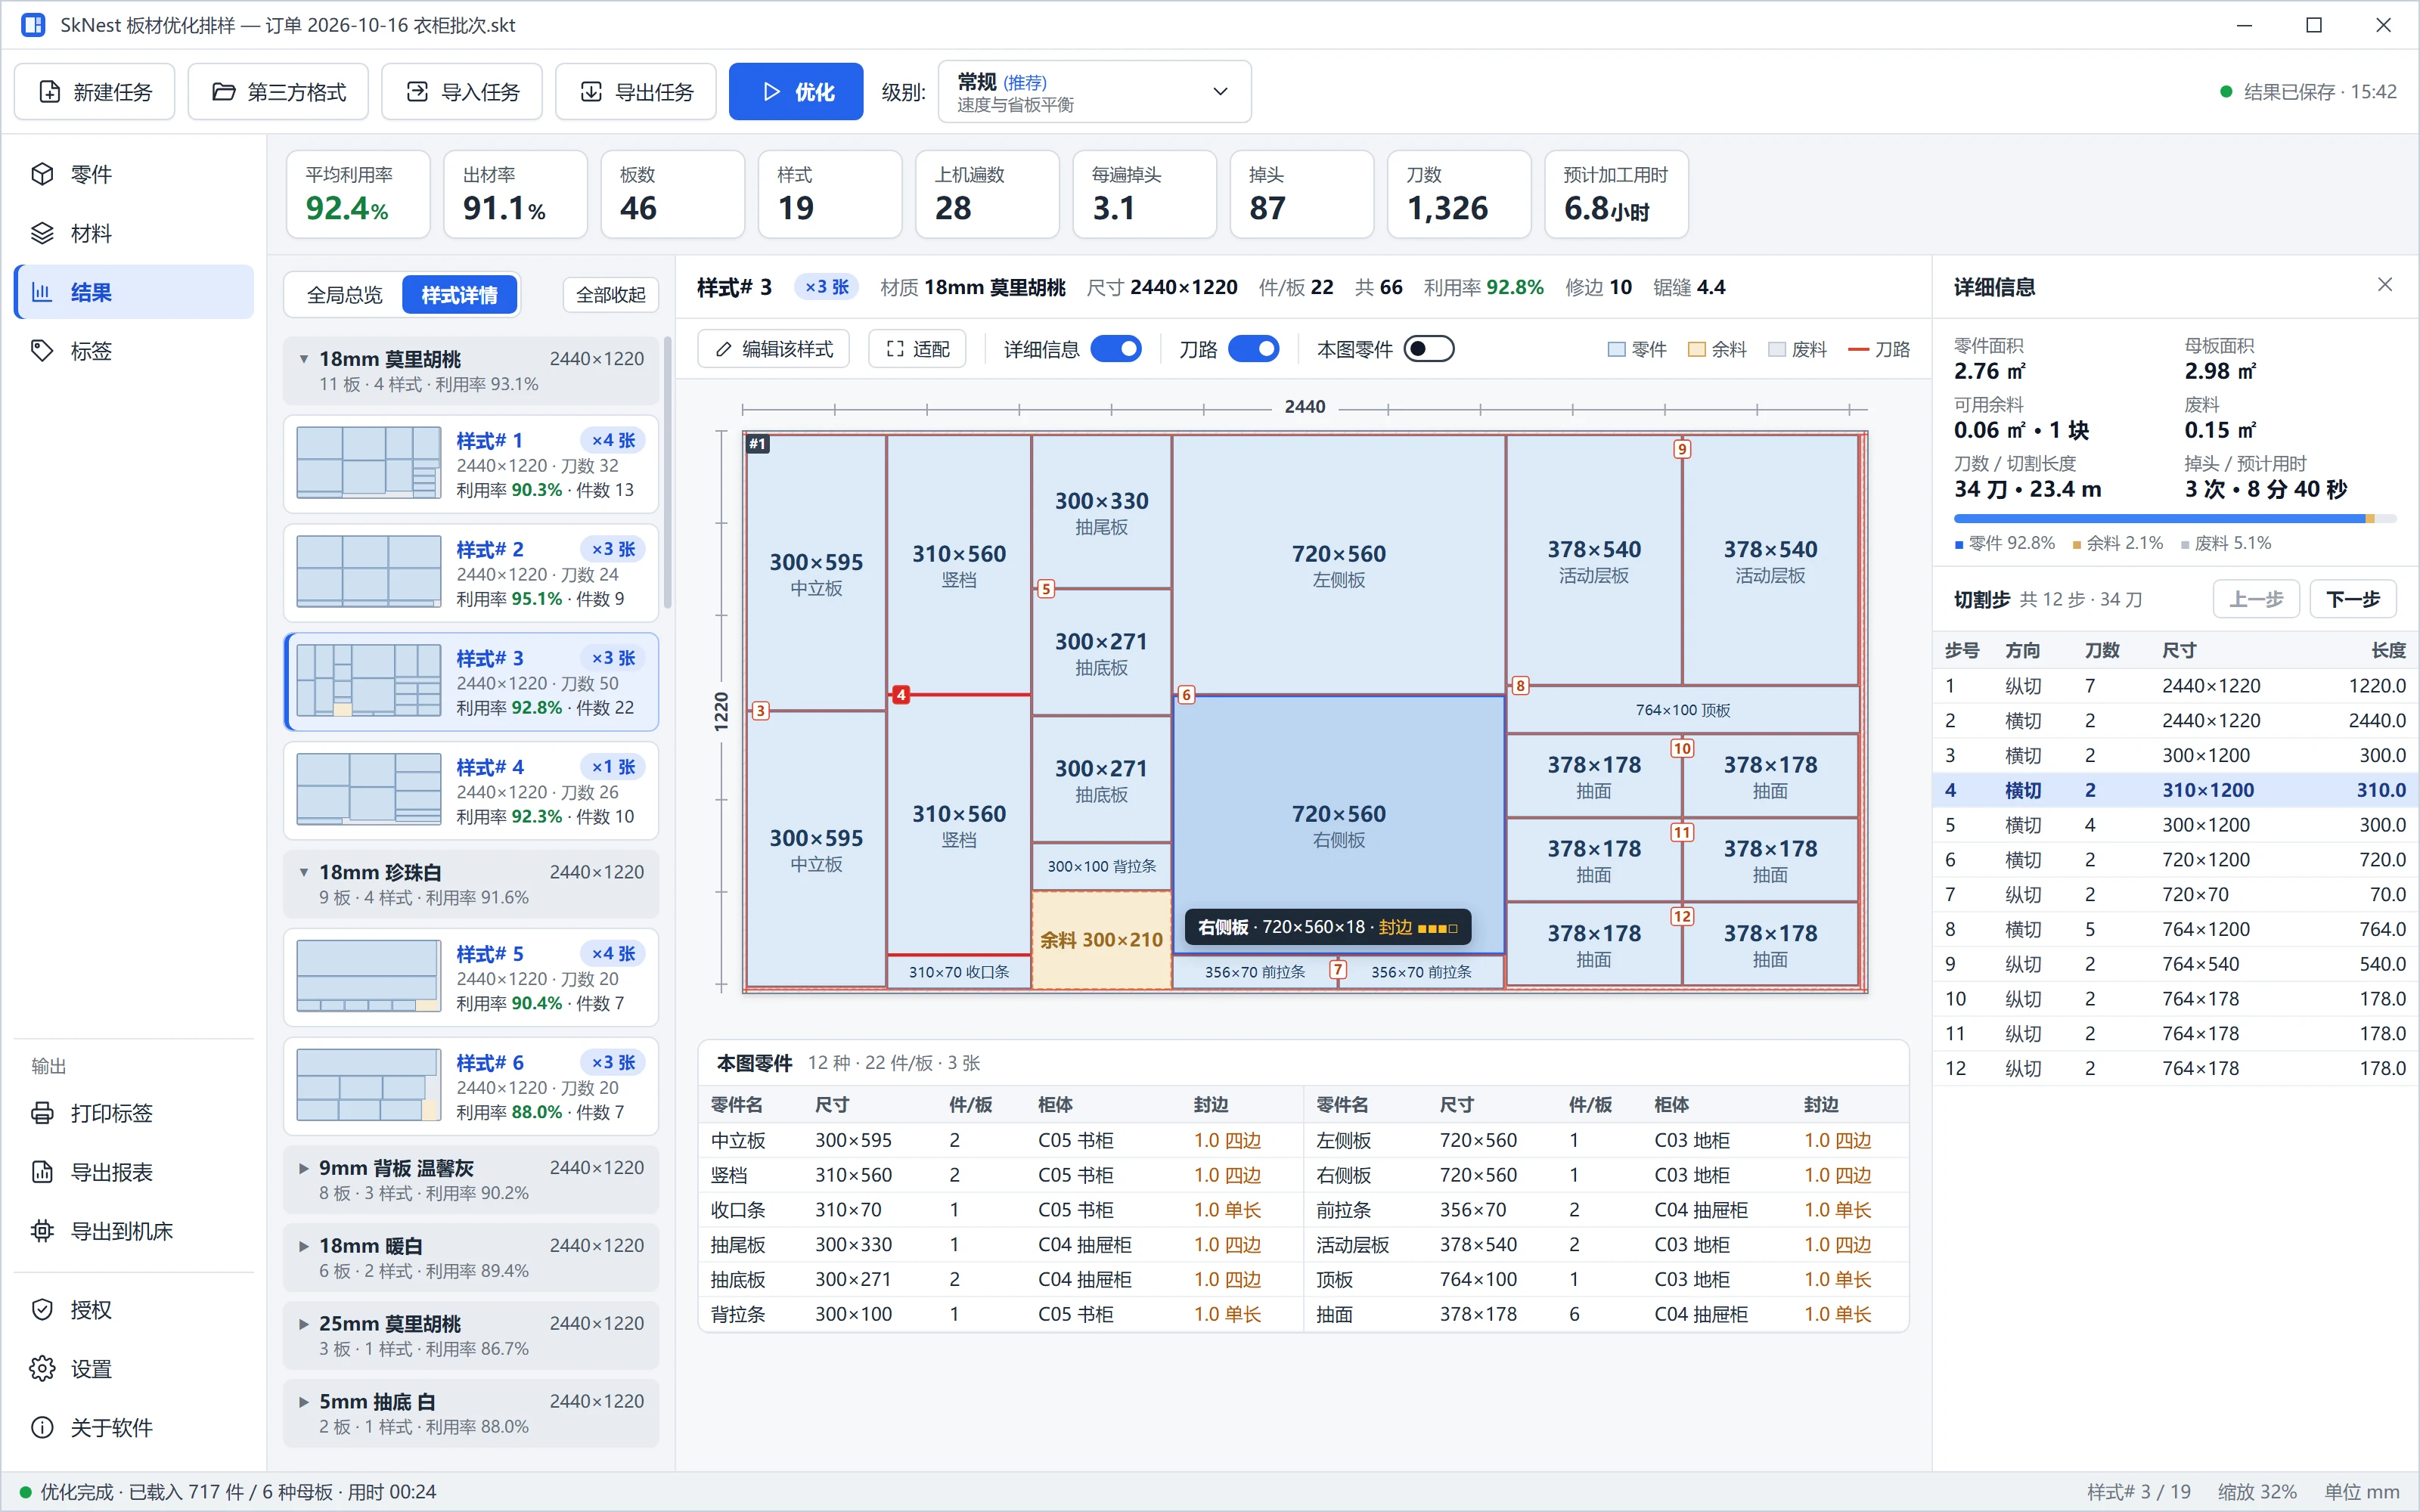Expand the 25mm 莫里胡桃 group
Screen dimensions: 2420x1512
471,1336
